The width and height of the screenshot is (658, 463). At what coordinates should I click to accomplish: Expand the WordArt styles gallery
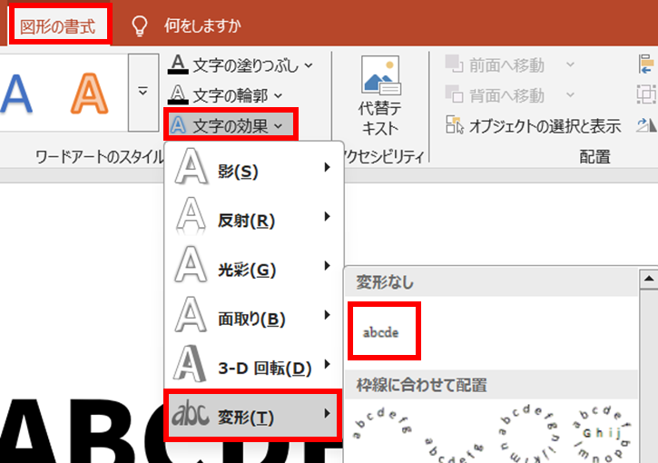[x=142, y=91]
